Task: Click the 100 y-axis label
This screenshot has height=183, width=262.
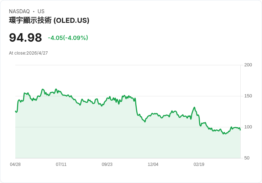Action: [x=248, y=127]
